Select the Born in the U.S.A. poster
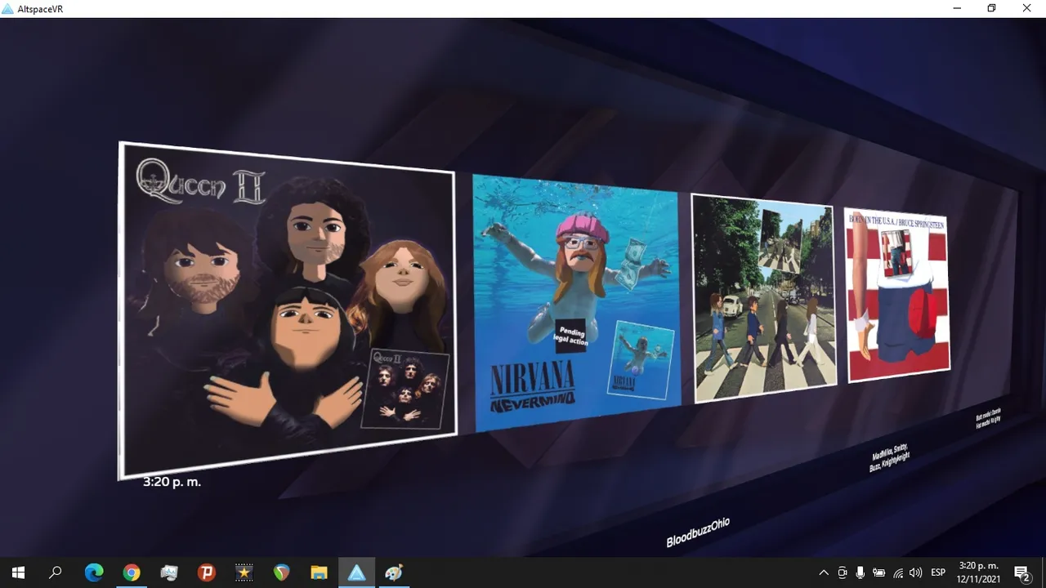The width and height of the screenshot is (1046, 588). click(896, 295)
